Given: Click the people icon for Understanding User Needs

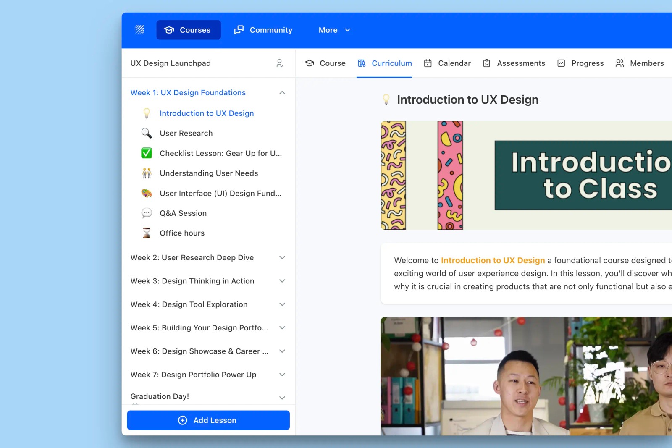Looking at the screenshot, I should (x=147, y=173).
